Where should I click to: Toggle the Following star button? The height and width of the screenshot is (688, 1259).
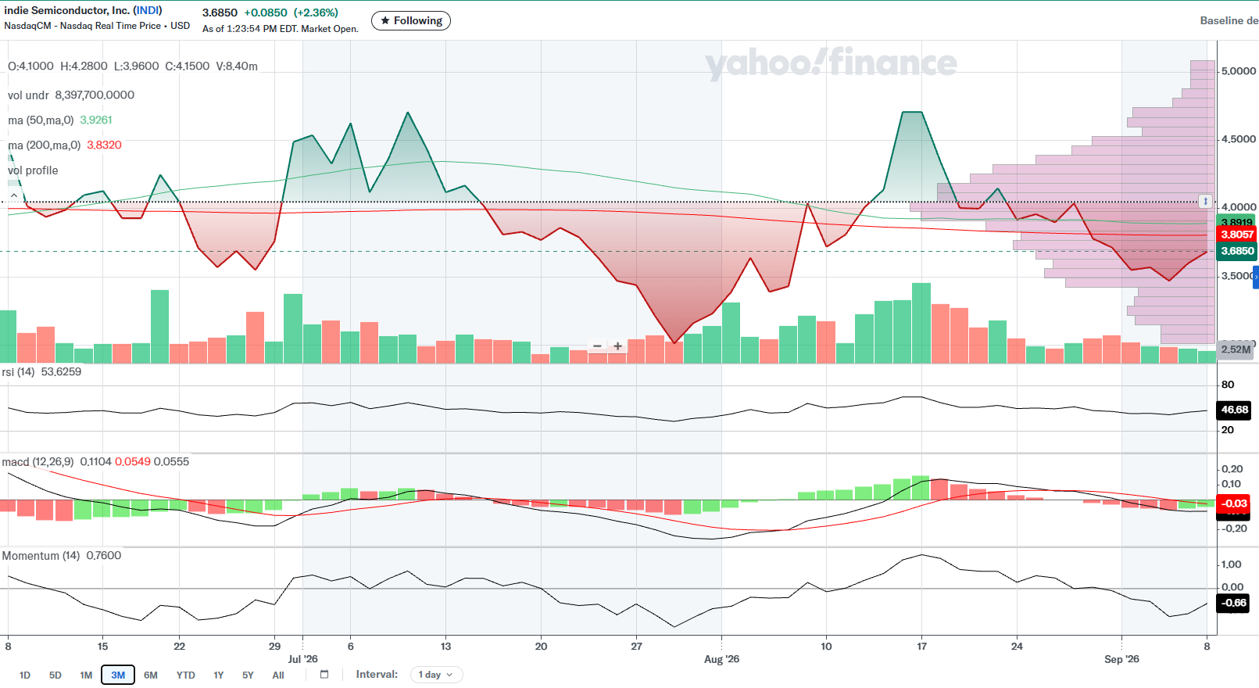(411, 21)
